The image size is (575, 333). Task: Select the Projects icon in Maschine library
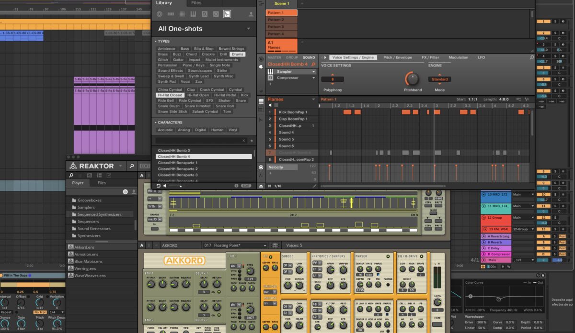pos(160,14)
